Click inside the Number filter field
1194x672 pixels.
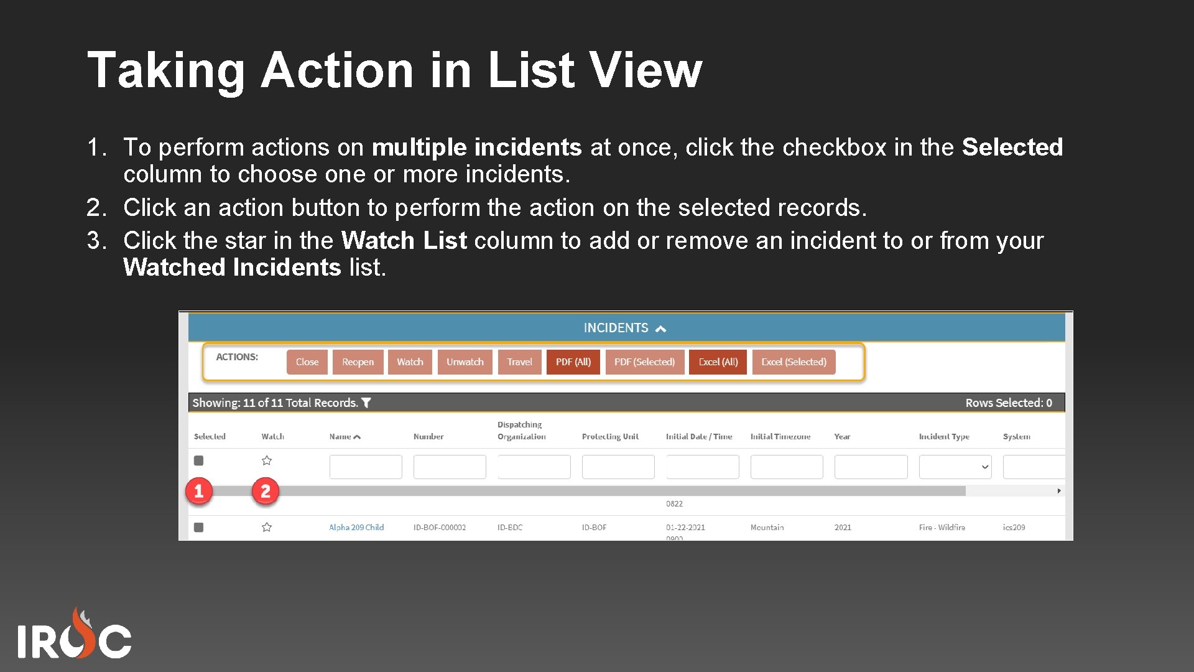(449, 467)
